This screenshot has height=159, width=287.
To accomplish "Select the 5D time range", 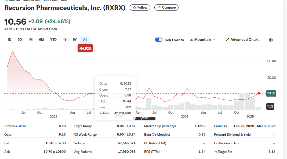I will click(x=20, y=40).
